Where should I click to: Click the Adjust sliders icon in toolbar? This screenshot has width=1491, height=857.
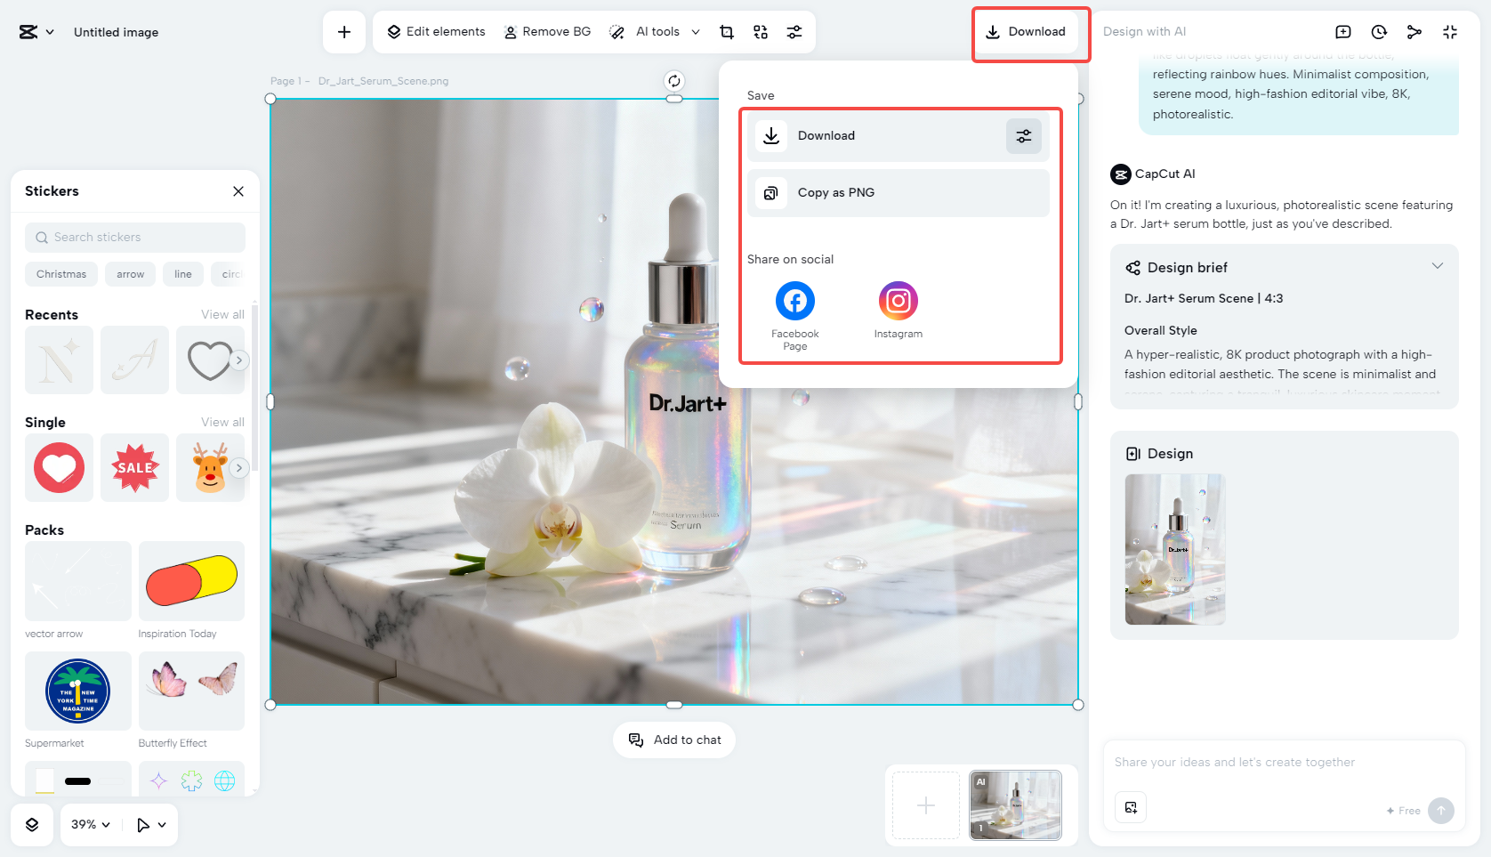[x=794, y=31]
